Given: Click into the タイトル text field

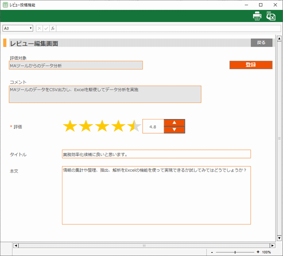Looking at the screenshot, I should pos(156,154).
